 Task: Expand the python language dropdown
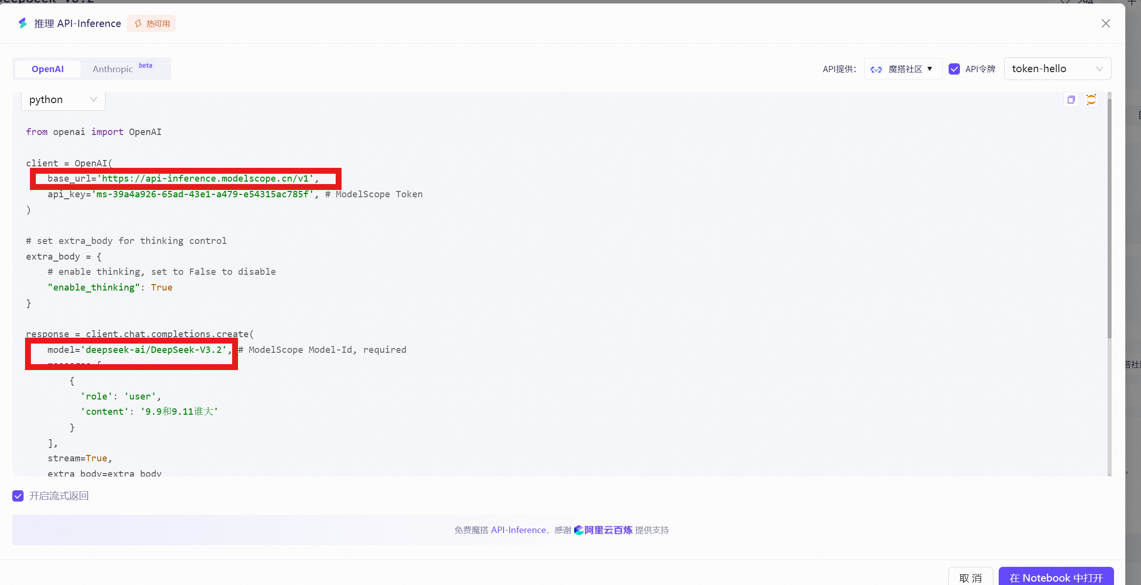point(63,100)
